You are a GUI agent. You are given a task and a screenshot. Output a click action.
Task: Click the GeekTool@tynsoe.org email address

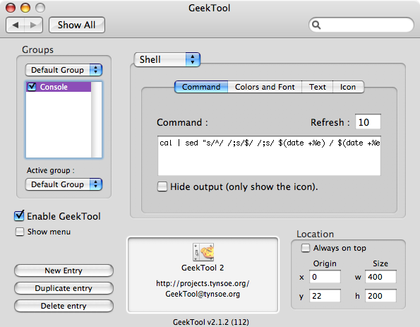coord(203,294)
